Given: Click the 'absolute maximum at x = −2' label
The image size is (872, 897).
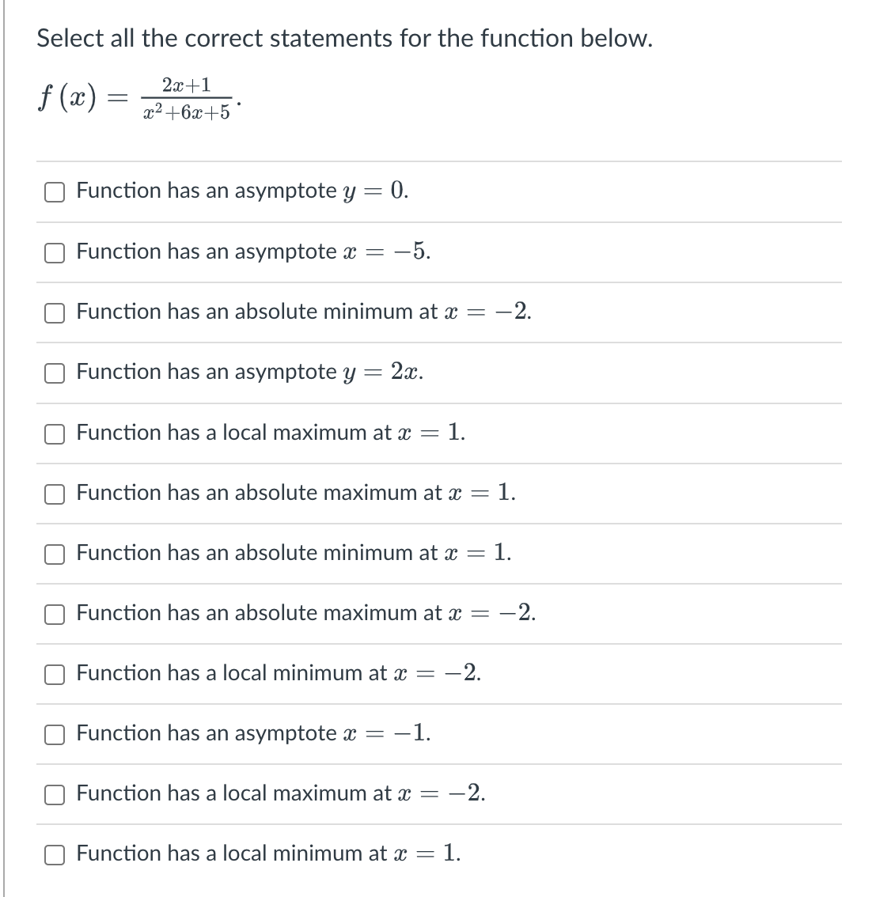Looking at the screenshot, I should point(306,613).
